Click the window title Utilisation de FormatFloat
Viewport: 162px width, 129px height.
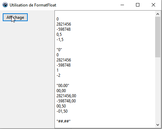pyautogui.click(x=33, y=5)
